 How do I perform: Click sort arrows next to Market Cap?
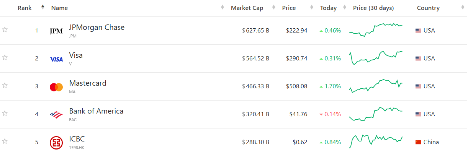273,8
